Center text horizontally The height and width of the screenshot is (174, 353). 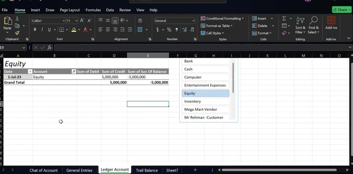108,30
